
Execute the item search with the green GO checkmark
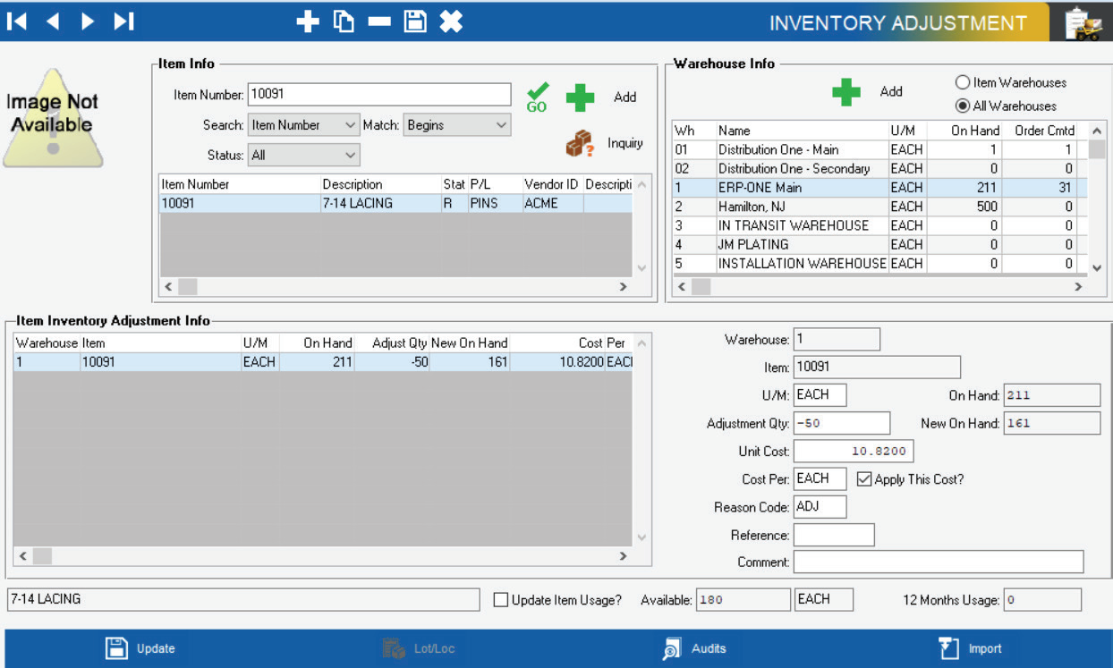[535, 92]
